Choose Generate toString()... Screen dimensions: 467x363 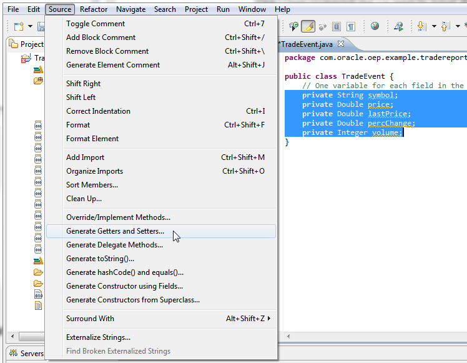pos(161,259)
